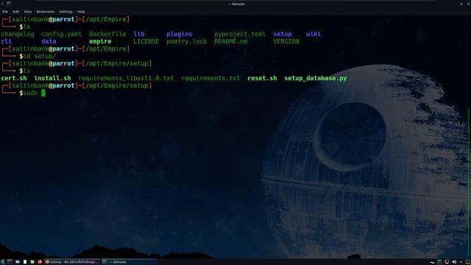Open the Bookmarks menu
471x265 pixels.
46,12
